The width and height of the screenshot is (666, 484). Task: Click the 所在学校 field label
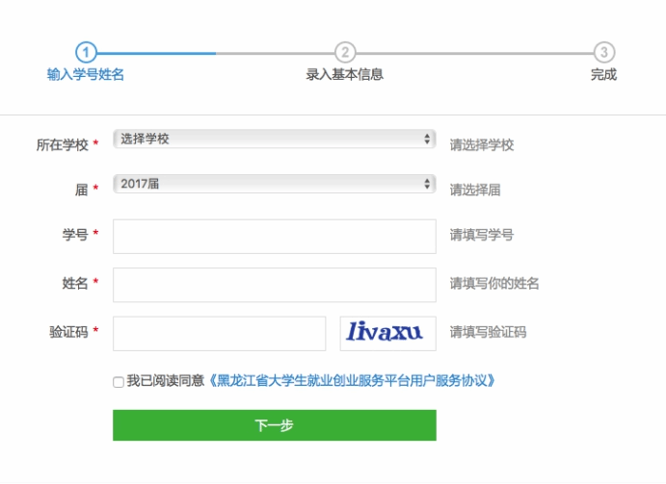[x=63, y=145]
